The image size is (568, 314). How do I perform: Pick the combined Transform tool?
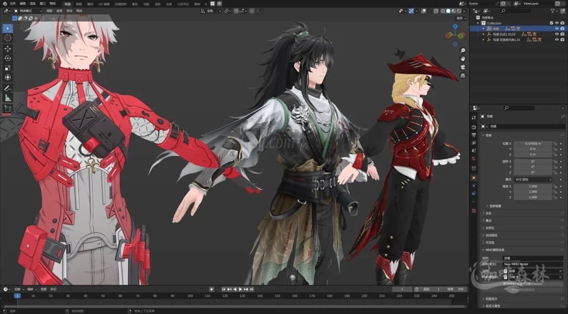(8, 78)
